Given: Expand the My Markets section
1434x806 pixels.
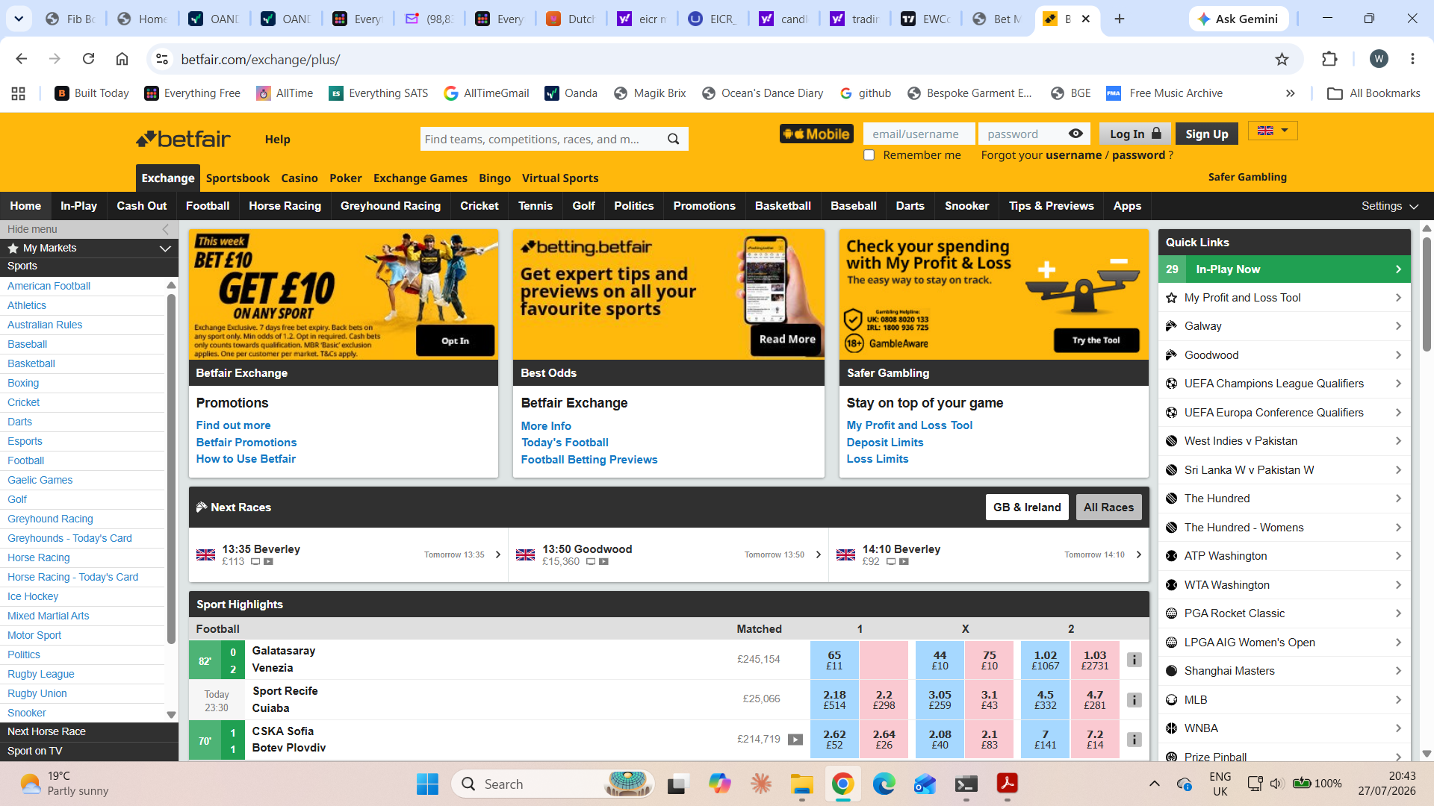Looking at the screenshot, I should pyautogui.click(x=89, y=248).
